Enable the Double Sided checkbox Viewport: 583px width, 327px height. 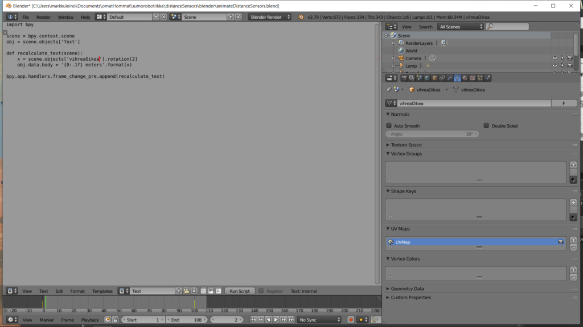(486, 125)
